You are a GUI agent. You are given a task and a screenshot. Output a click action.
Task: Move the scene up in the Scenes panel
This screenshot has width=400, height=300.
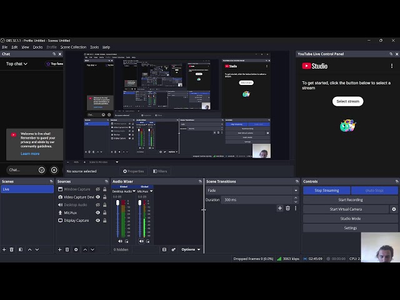click(29, 249)
